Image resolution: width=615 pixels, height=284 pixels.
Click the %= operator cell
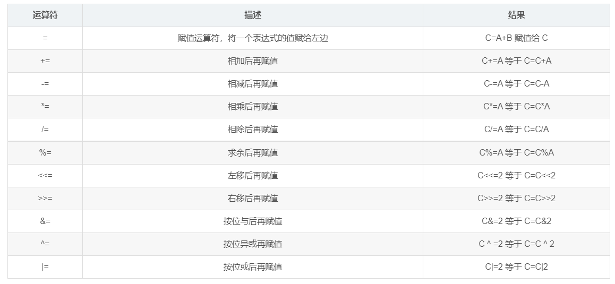(x=45, y=153)
